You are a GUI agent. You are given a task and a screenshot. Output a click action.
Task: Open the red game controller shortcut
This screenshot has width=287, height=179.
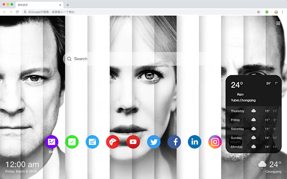pos(113,142)
